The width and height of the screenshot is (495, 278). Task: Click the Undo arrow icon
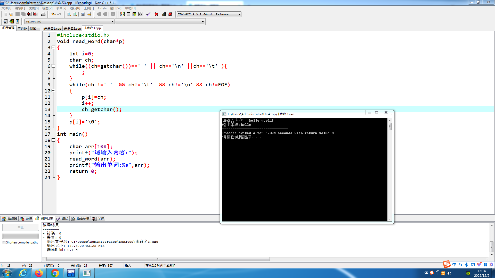[53, 14]
